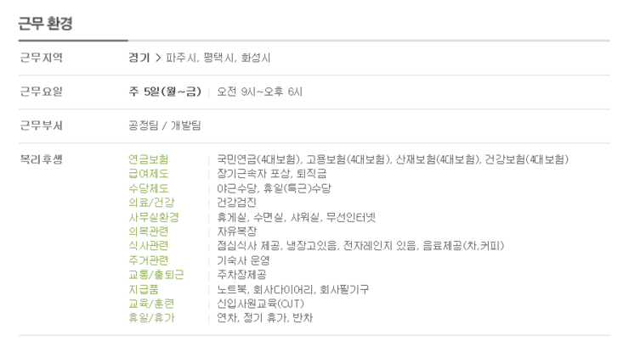This screenshot has width=629, height=357.
Task: Open the 교육/훈련 category label
Action: (151, 304)
